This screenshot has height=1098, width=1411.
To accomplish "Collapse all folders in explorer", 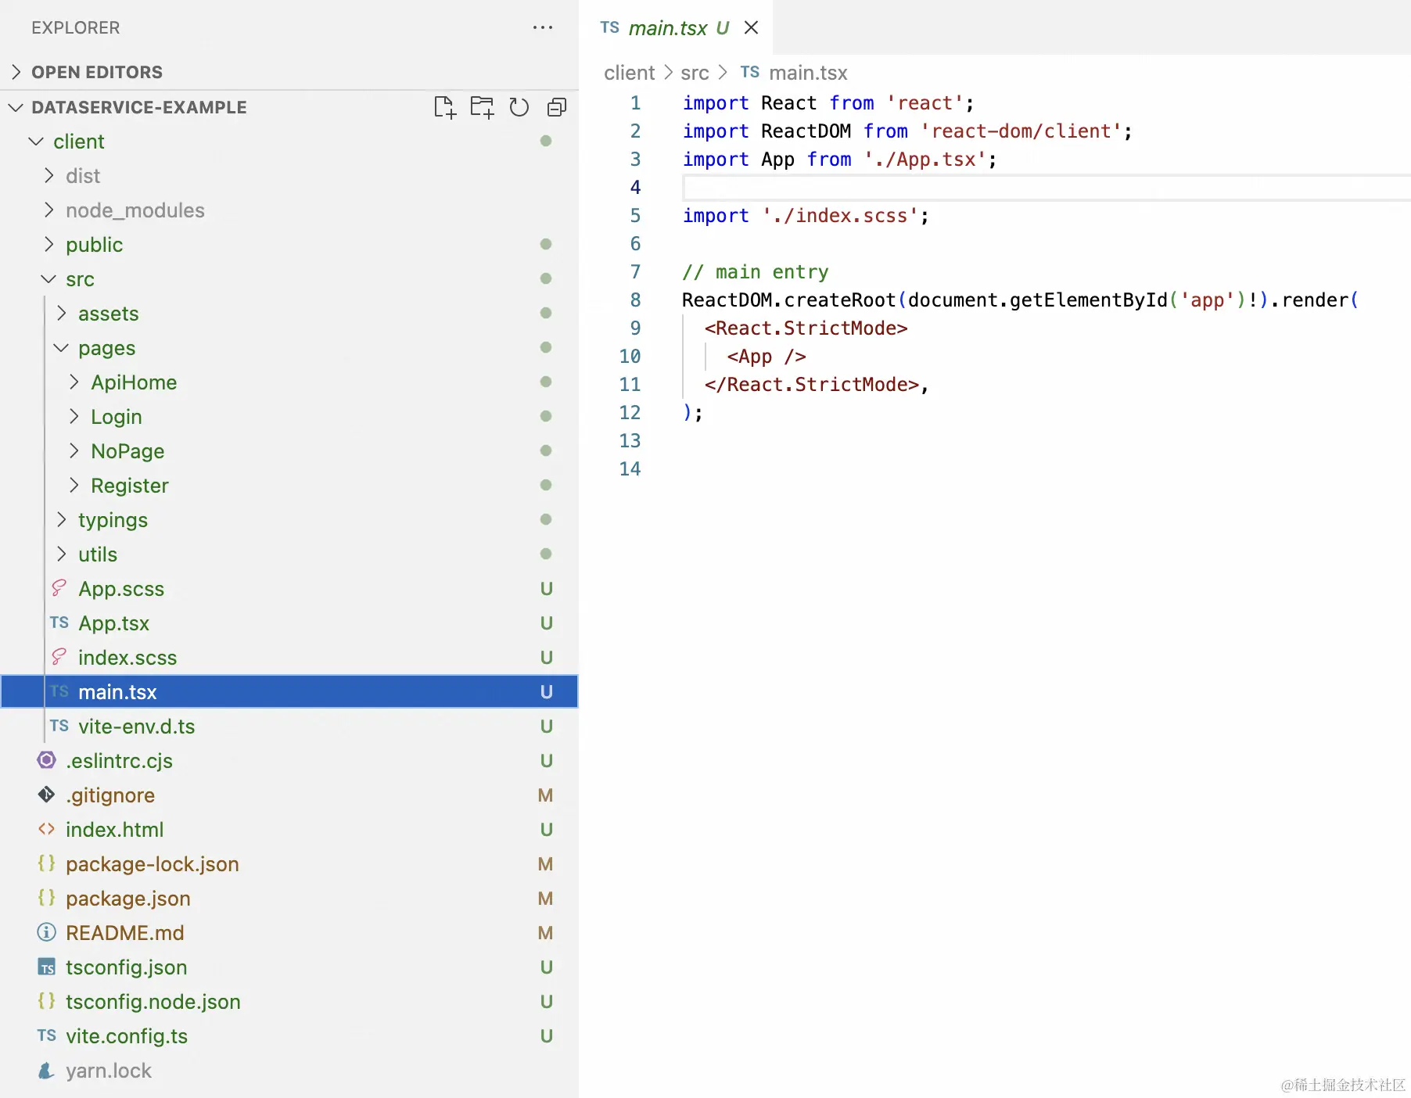I will tap(557, 107).
